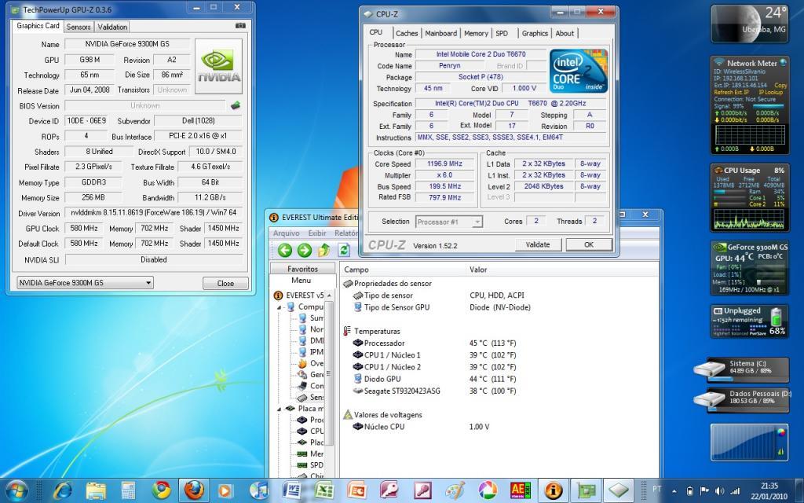Switch to EVEREST on the taskbar
804x503 pixels.
[x=554, y=490]
